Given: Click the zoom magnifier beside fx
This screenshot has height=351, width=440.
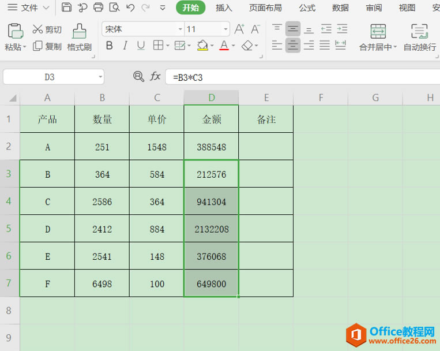Looking at the screenshot, I should pyautogui.click(x=138, y=76).
